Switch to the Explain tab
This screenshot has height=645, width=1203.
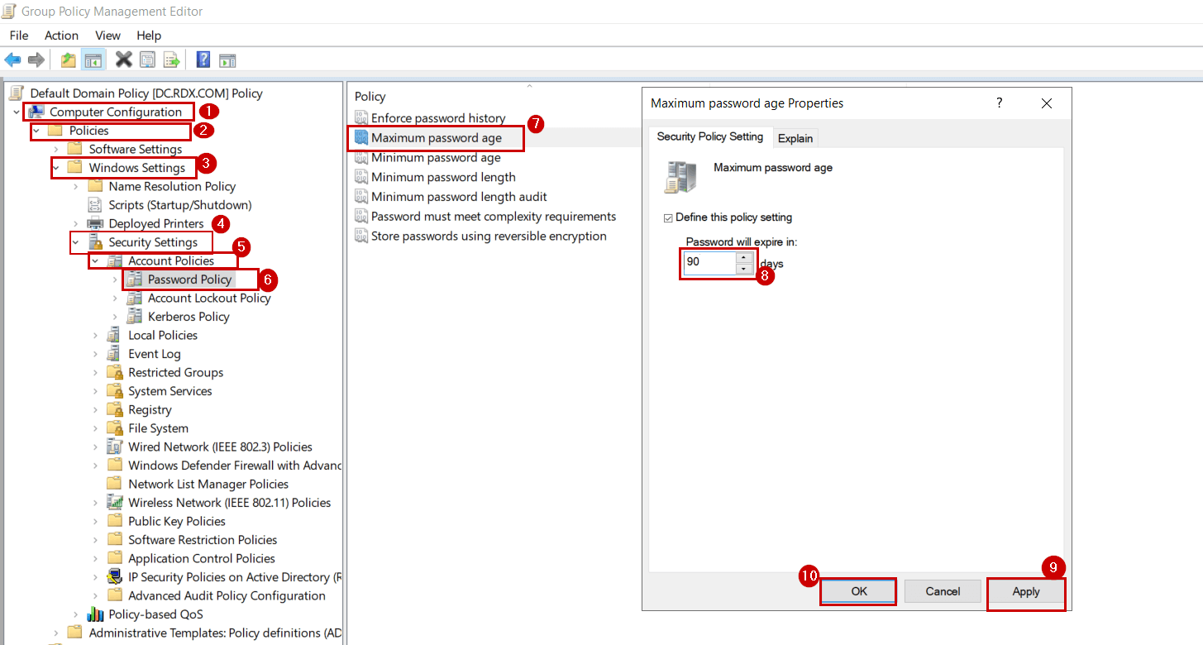tap(795, 138)
